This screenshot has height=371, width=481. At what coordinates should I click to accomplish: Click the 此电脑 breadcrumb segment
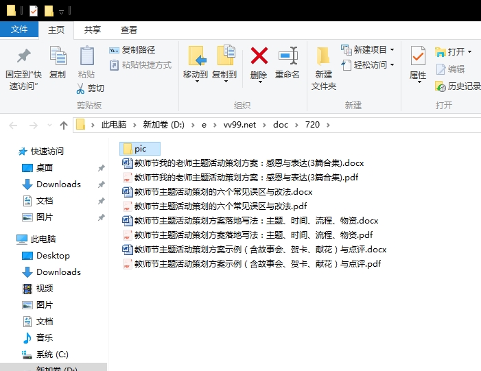(x=113, y=125)
